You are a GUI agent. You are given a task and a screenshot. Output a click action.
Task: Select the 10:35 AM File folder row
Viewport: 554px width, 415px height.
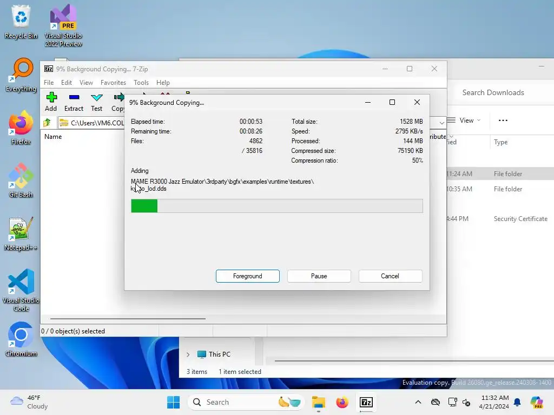pyautogui.click(x=500, y=189)
